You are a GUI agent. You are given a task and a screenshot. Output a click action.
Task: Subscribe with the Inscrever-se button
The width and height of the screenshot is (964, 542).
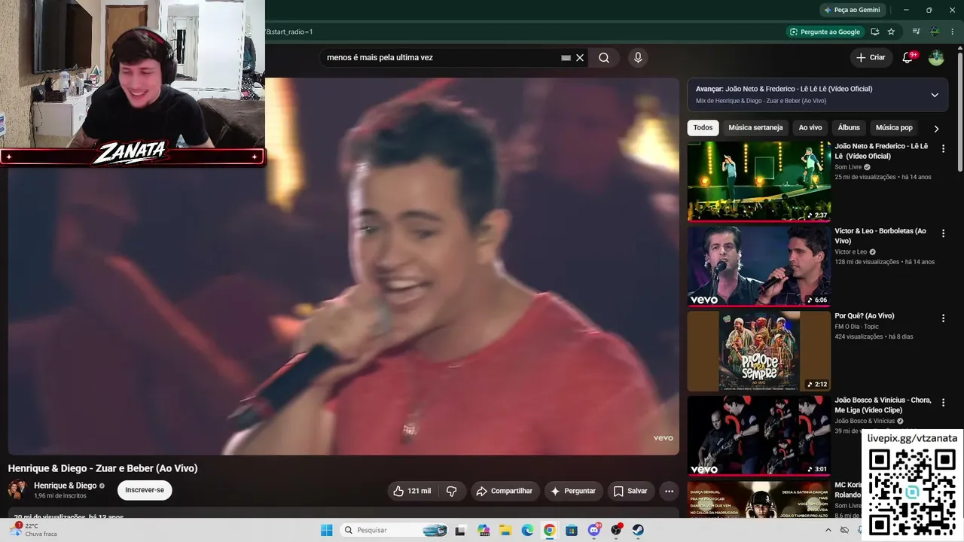coord(145,490)
